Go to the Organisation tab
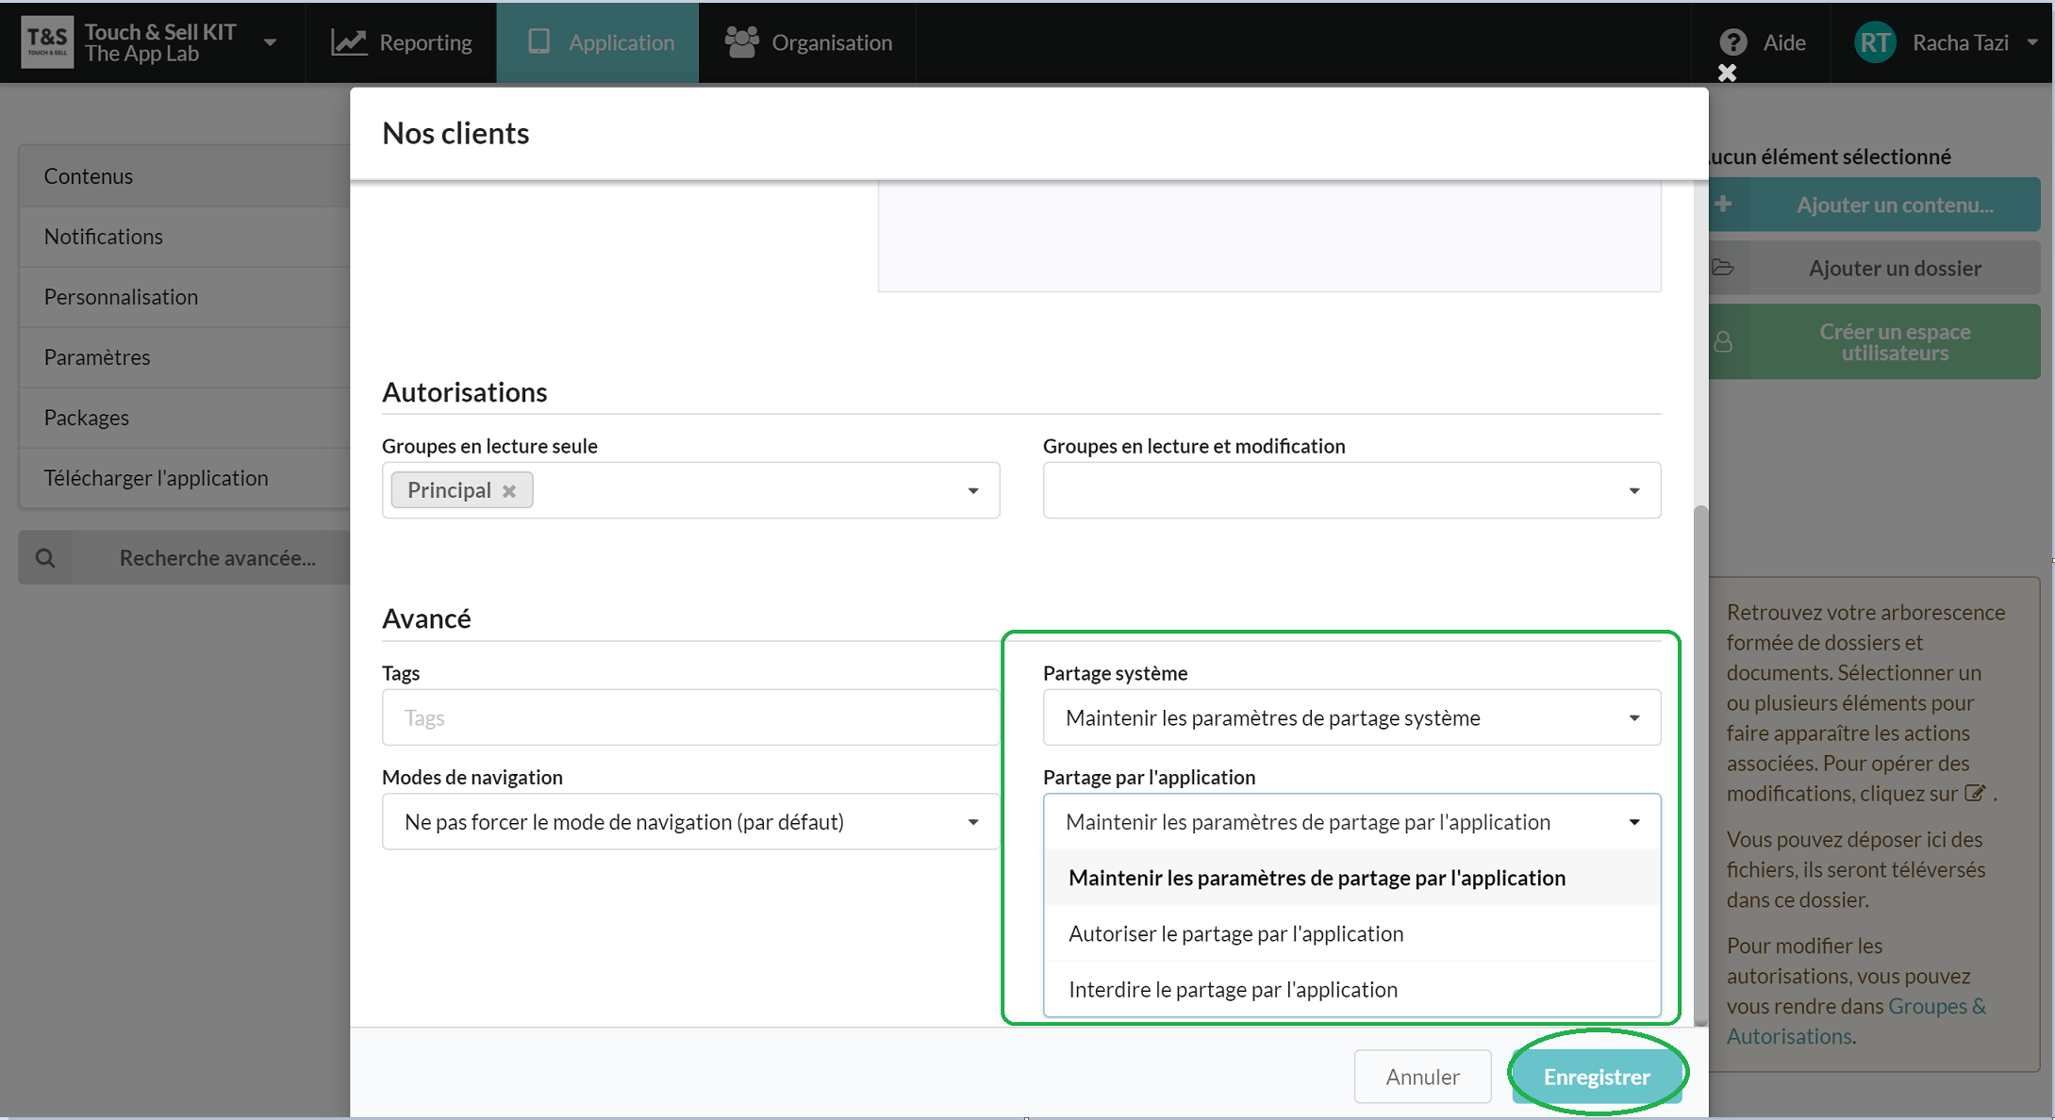Image resolution: width=2055 pixels, height=1120 pixels. pos(808,42)
